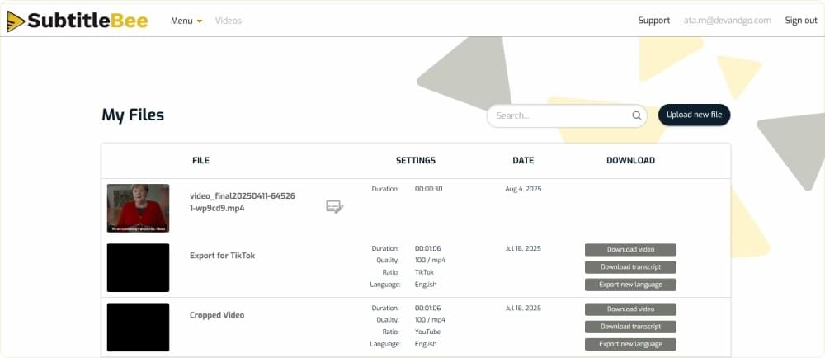
Task: Open the Support page
Action: pyautogui.click(x=654, y=21)
